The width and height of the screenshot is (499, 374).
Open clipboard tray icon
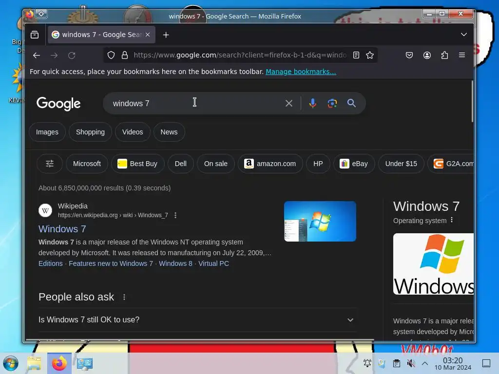tap(397, 363)
